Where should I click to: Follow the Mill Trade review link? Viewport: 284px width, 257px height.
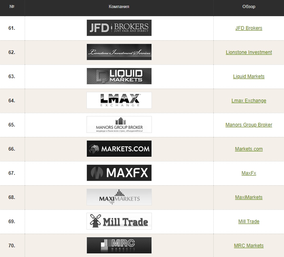(248, 222)
